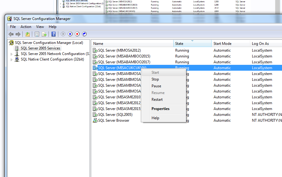Viewport: 282px width, 177px height.
Task: Sort by the Name column header
Action: (132, 44)
